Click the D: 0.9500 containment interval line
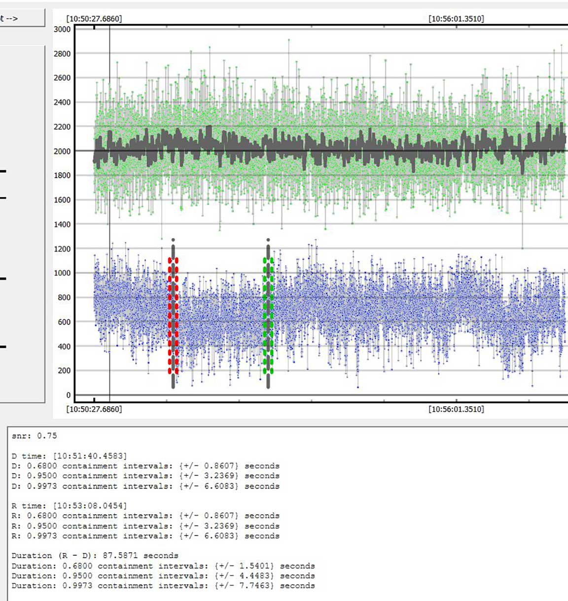 point(145,476)
